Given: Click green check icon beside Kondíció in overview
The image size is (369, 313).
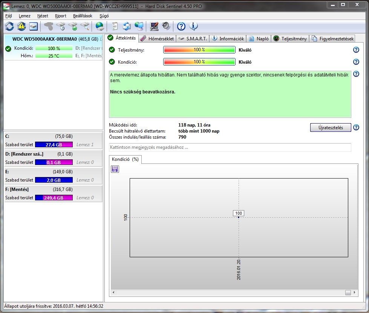Looking at the screenshot, I should (112, 62).
